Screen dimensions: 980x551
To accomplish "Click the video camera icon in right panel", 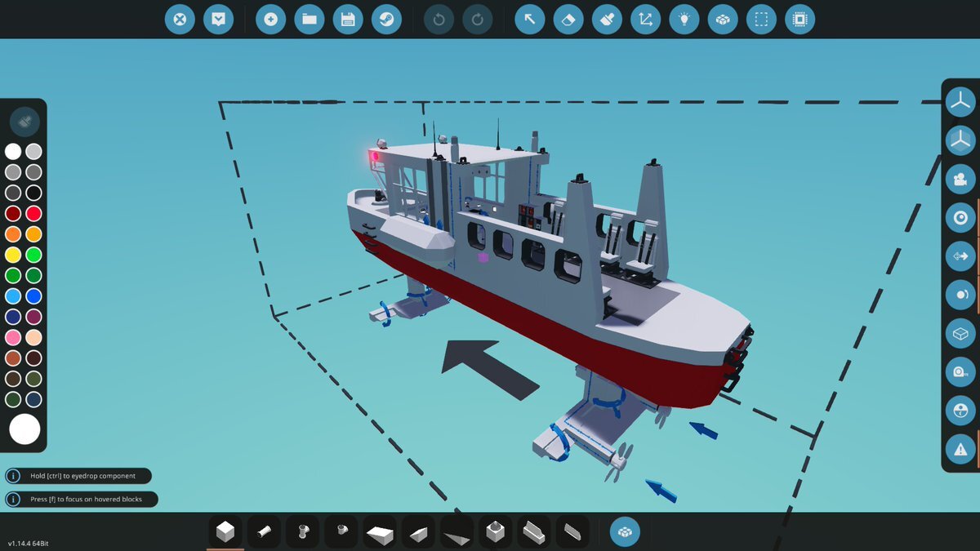I will pos(960,180).
